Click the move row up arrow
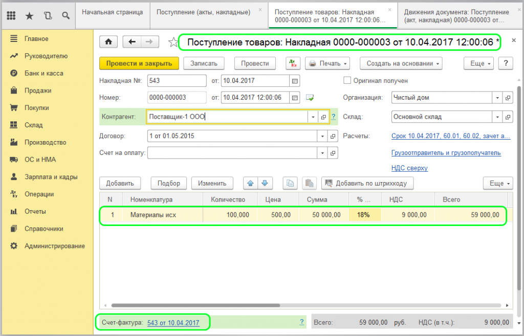This screenshot has width=524, height=336. 251,183
